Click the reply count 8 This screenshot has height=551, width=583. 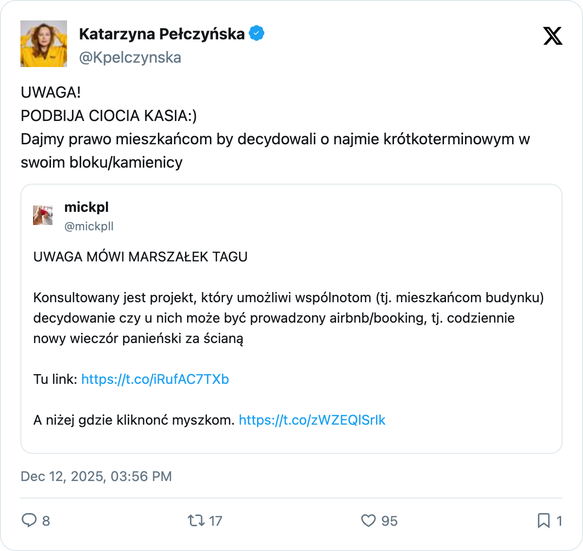coord(46,521)
